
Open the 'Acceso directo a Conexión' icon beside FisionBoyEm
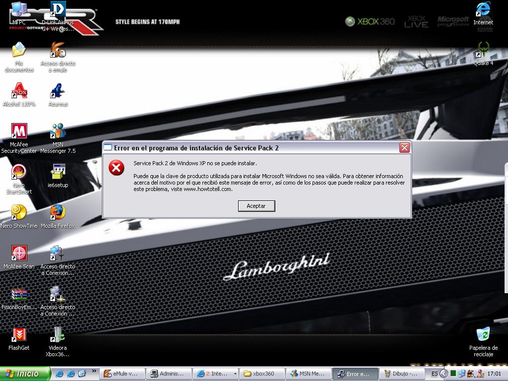pyautogui.click(x=58, y=301)
